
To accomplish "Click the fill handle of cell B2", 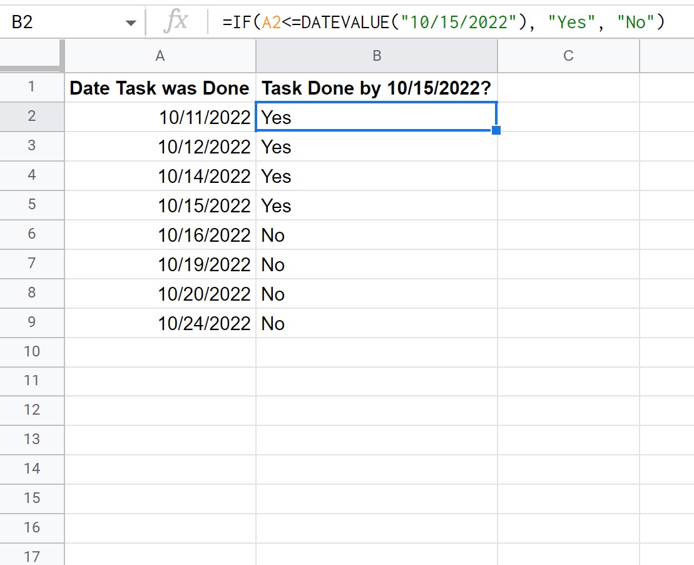I will [x=496, y=130].
